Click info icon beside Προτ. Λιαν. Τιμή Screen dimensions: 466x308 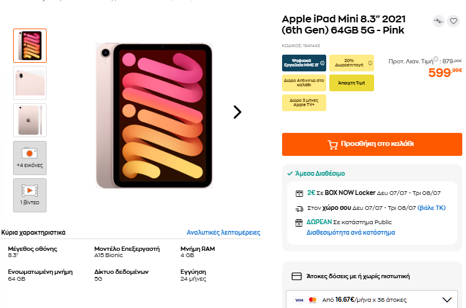click(x=436, y=59)
